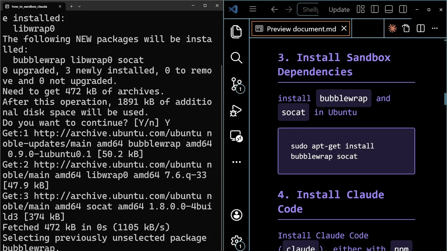This screenshot has width=447, height=251.
Task: Toggle the primary side bar
Action: (x=375, y=9)
